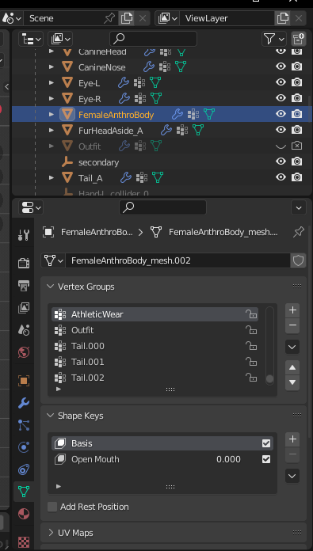The image size is (313, 551).
Task: Click the mesh object icon of Outfit
Action: click(x=67, y=146)
